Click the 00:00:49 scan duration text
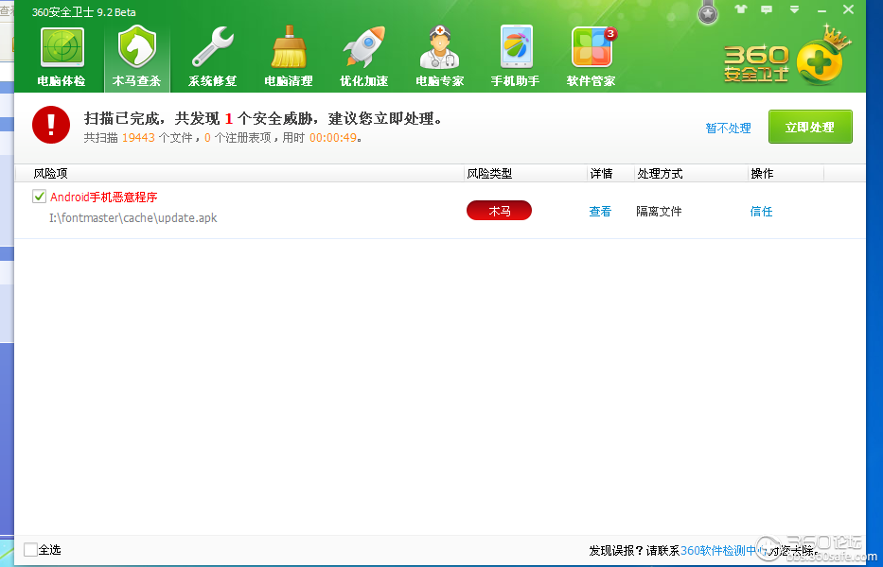The image size is (883, 567). coord(333,138)
